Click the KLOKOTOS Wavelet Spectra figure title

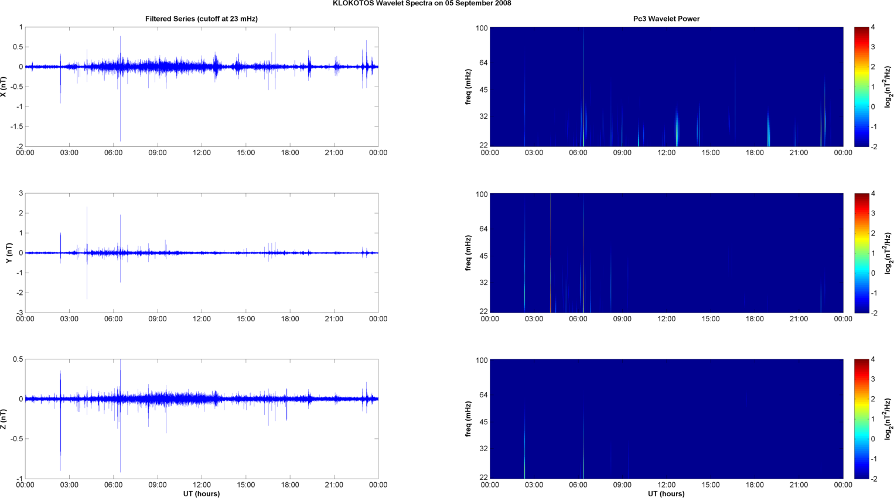[x=421, y=4]
